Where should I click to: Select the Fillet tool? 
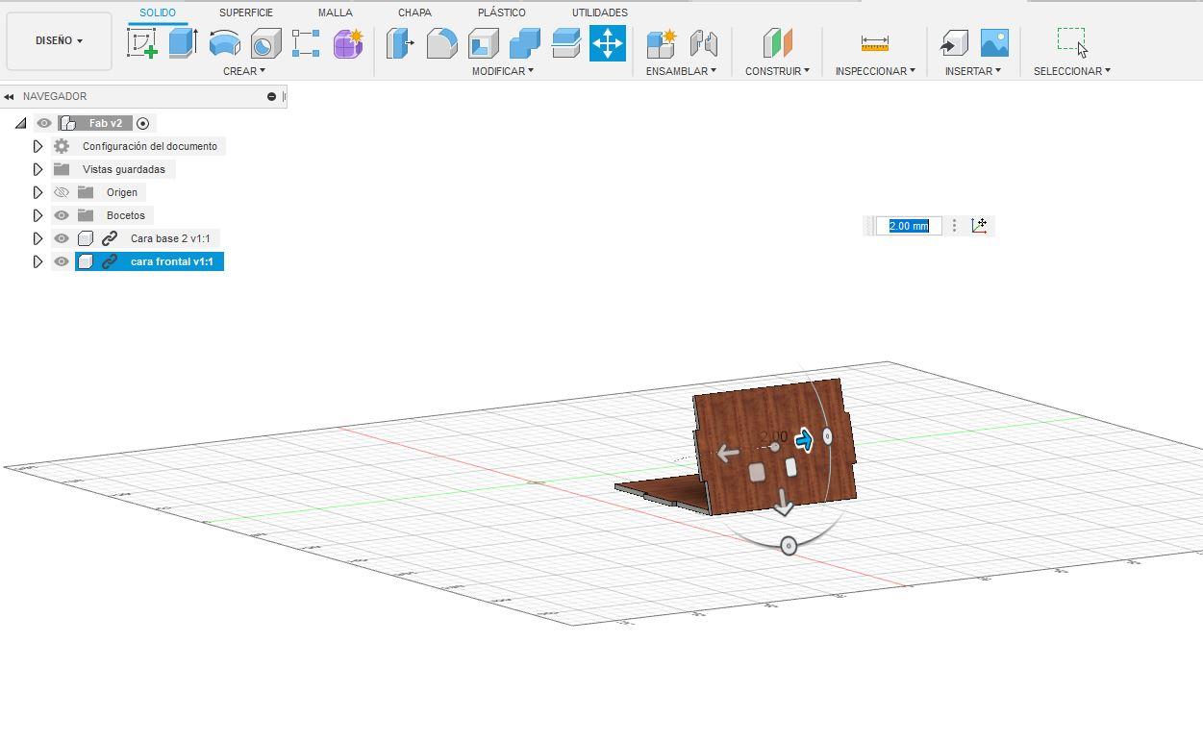click(x=441, y=43)
